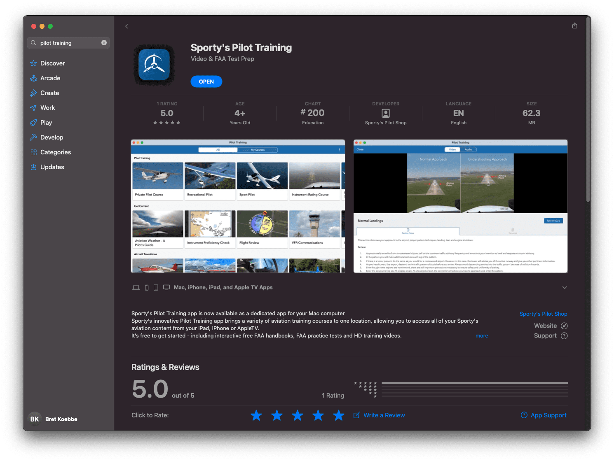Viewport: 614px width, 461px height.
Task: Click the magnifying glass search icon
Action: (33, 43)
